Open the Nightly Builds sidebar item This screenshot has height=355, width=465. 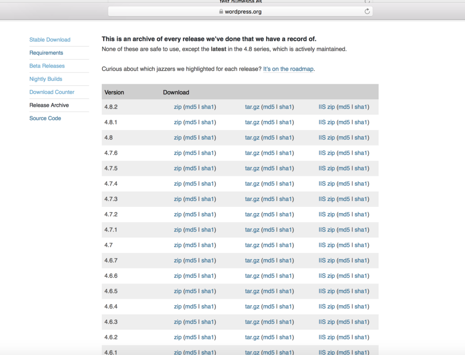[x=46, y=79]
